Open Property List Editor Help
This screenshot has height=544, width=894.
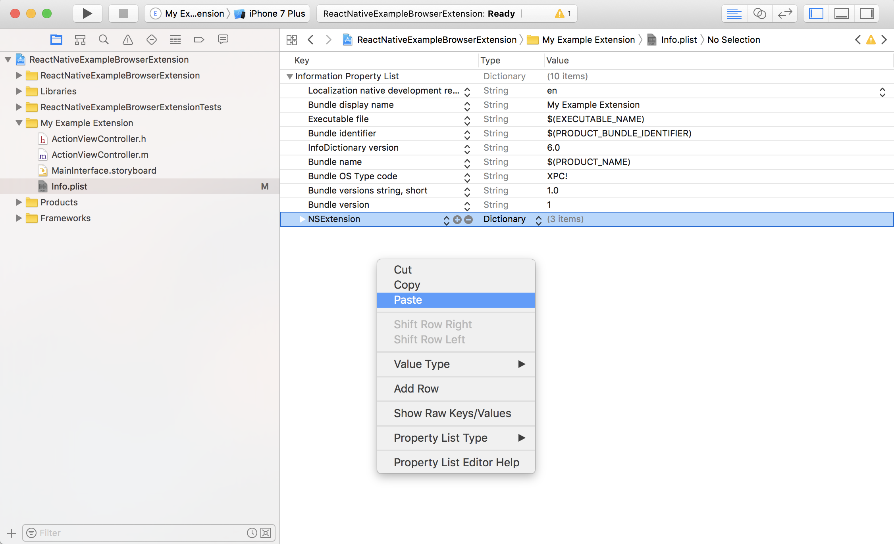456,462
